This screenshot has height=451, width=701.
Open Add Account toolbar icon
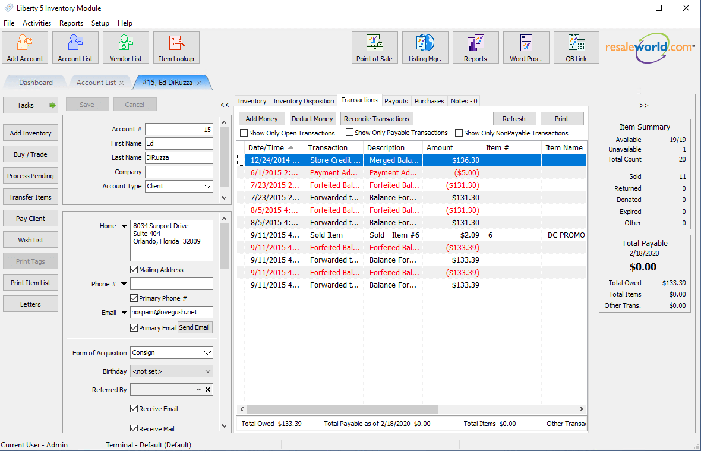tap(25, 48)
